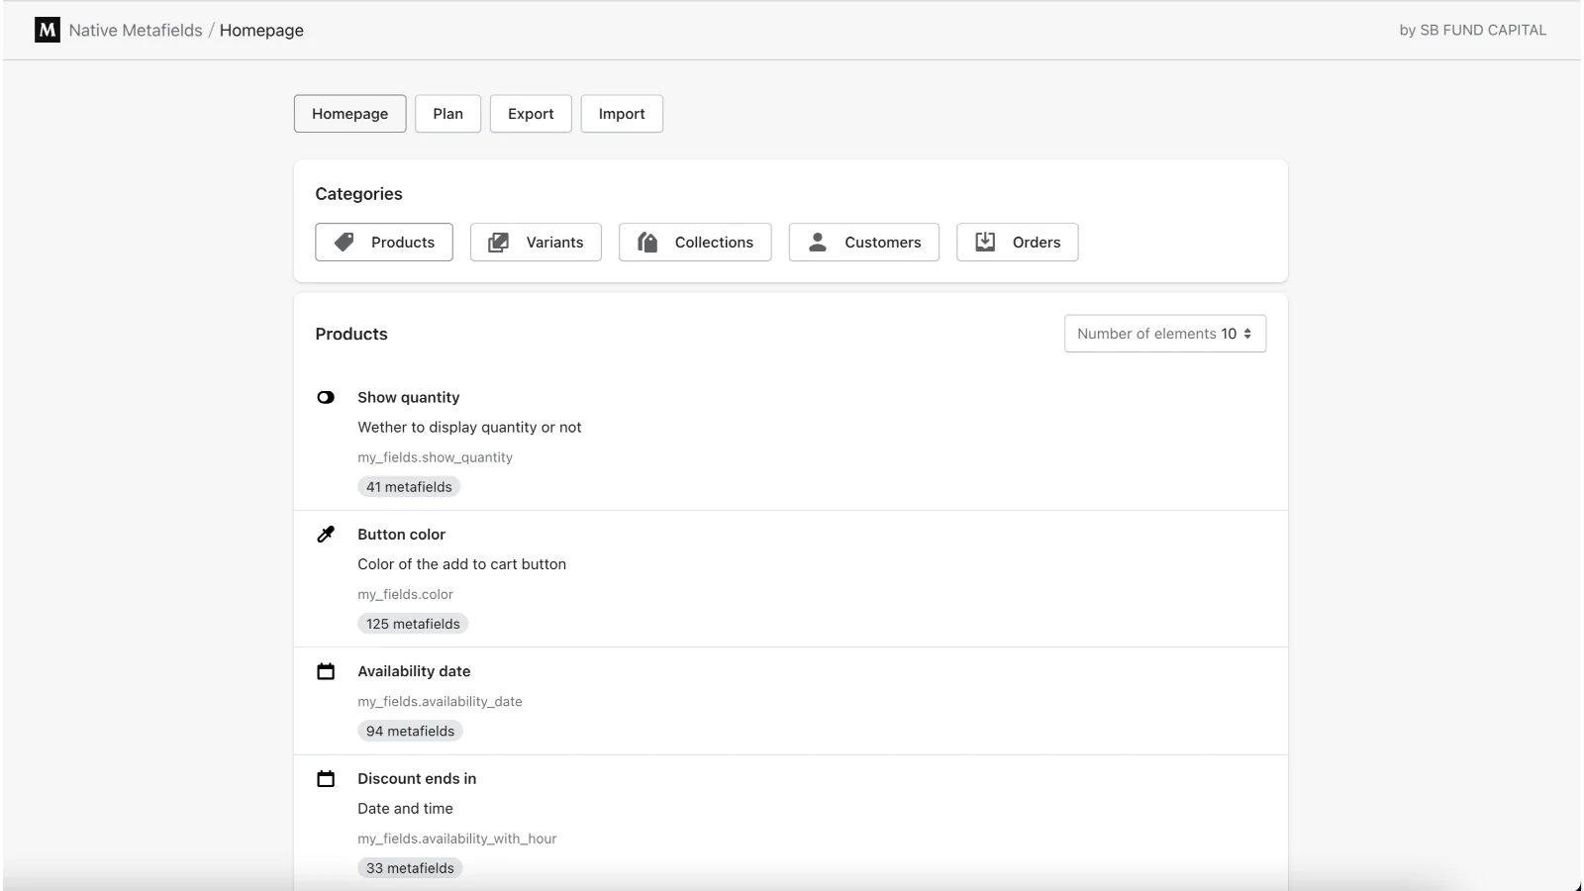Screen dimensions: 1584x891
Task: Click the eye icon next to Show quantity
Action: (x=326, y=397)
